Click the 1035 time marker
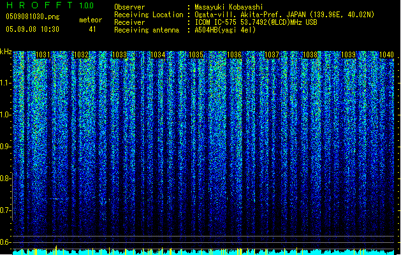401x255 pixels. tap(196, 55)
